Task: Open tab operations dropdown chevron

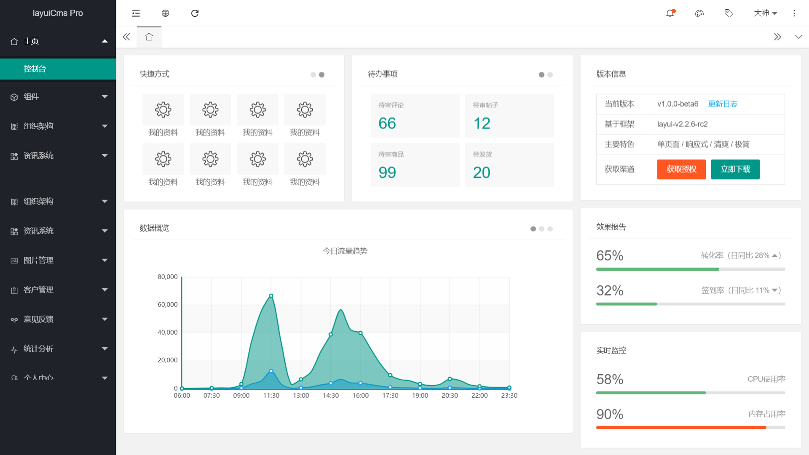Action: [x=798, y=37]
